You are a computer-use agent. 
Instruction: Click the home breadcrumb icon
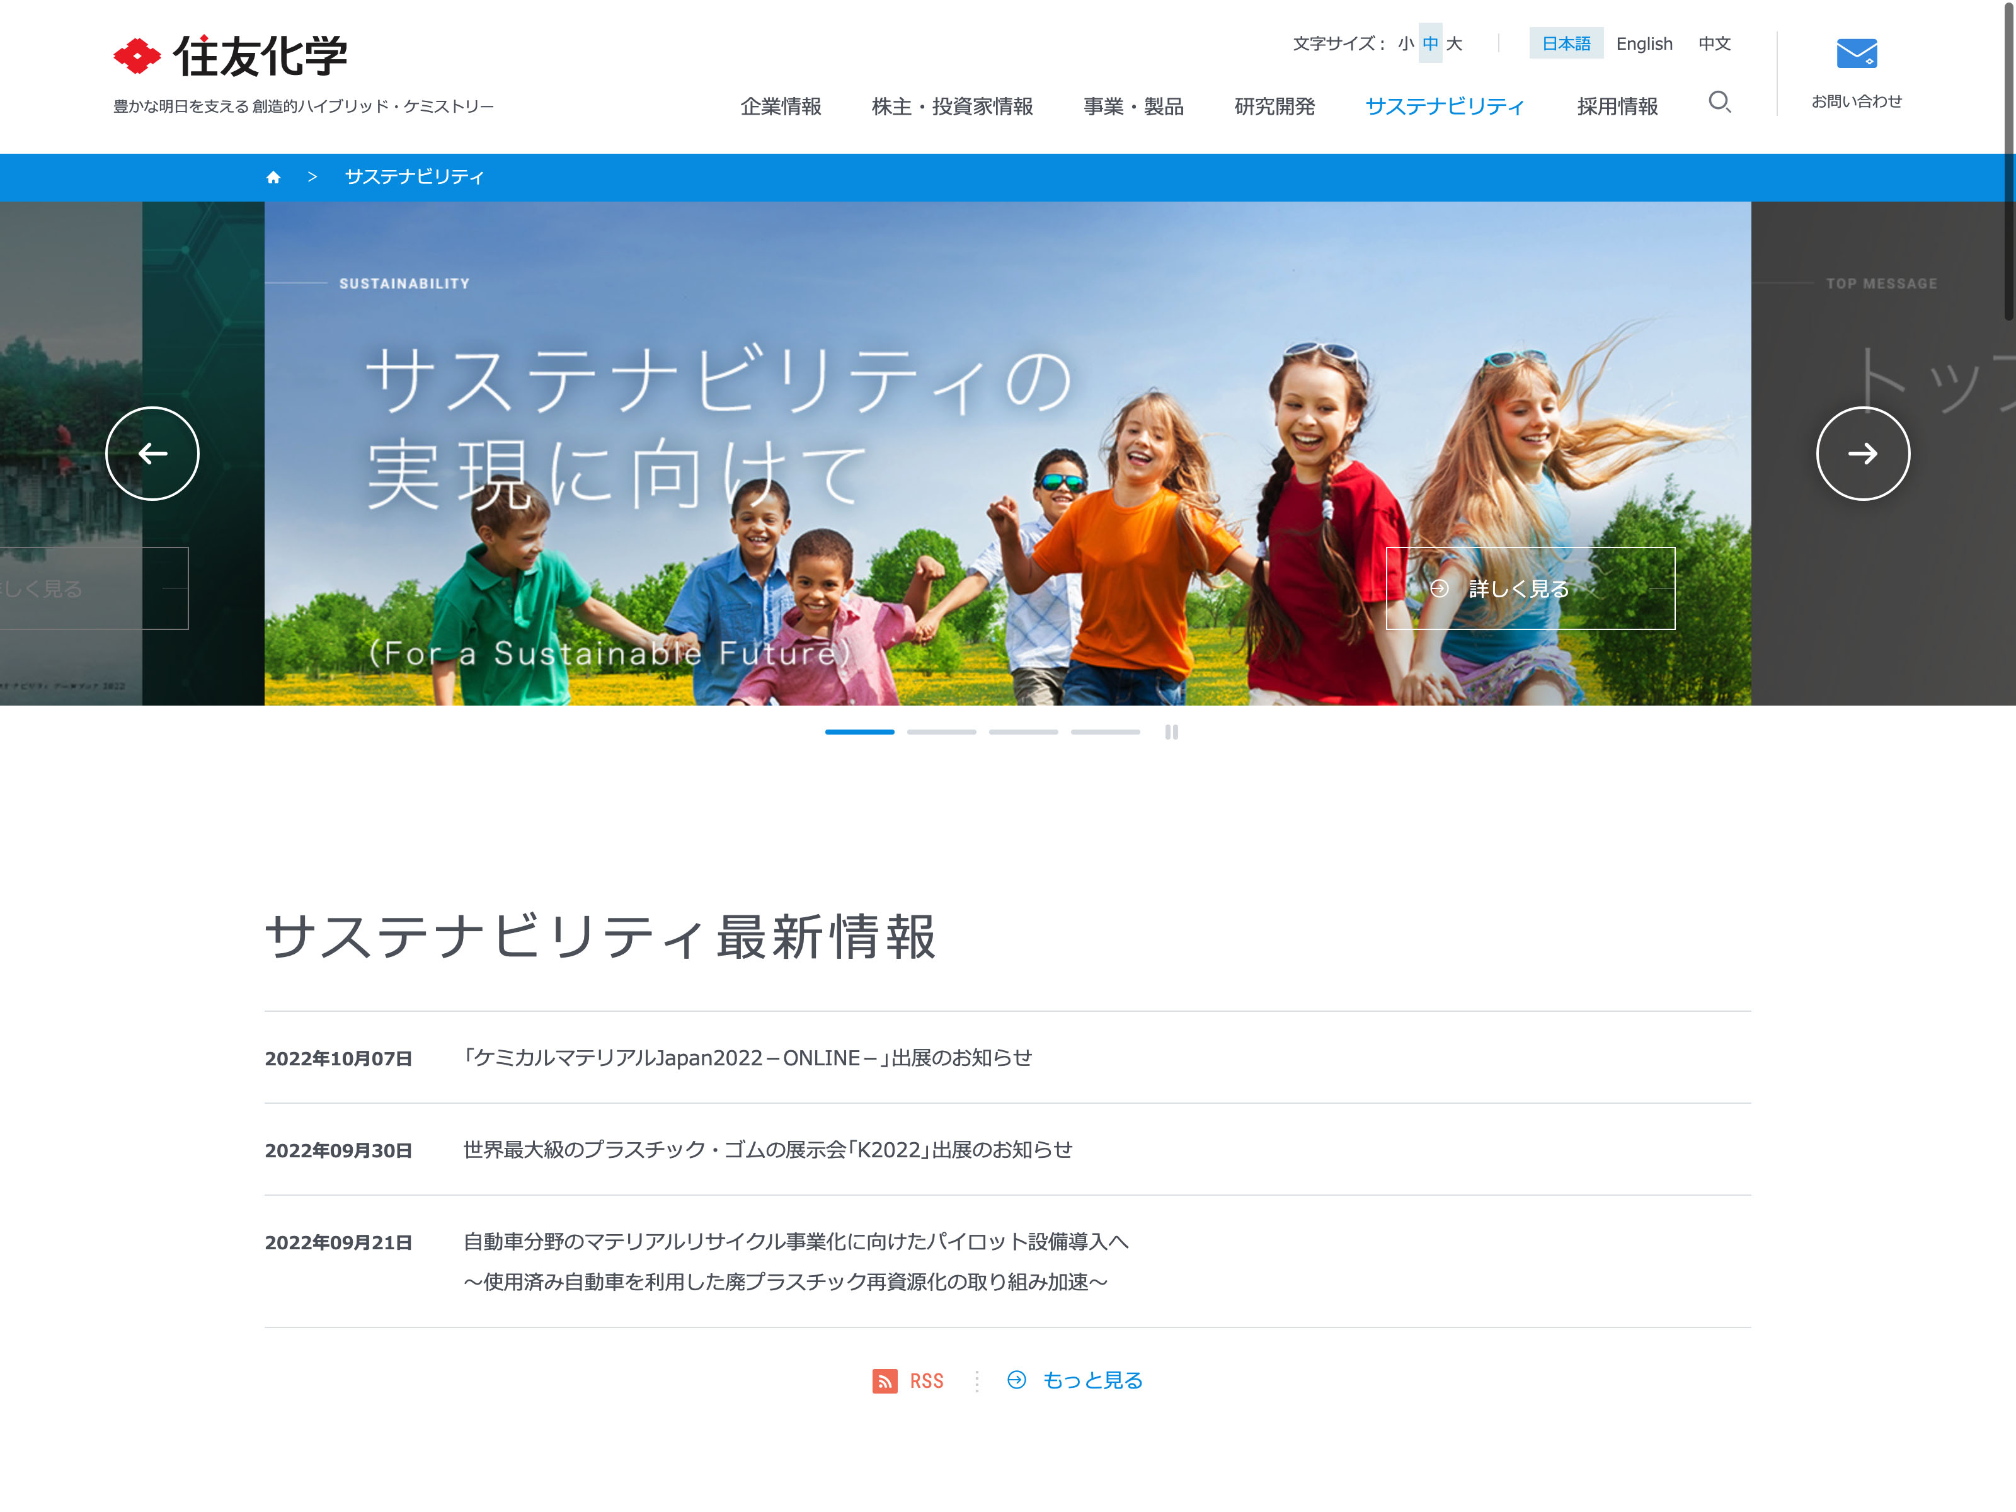tap(273, 178)
